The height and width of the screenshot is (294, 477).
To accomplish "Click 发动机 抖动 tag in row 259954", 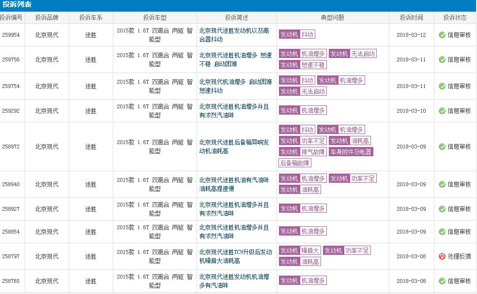I will point(297,34).
